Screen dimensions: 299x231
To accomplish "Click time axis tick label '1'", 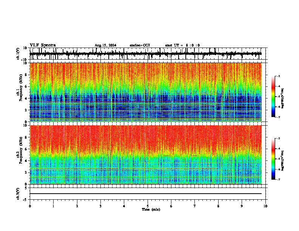I will pyautogui.click(x=53, y=206).
